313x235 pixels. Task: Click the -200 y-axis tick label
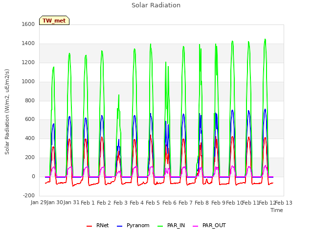pyautogui.click(x=29, y=195)
